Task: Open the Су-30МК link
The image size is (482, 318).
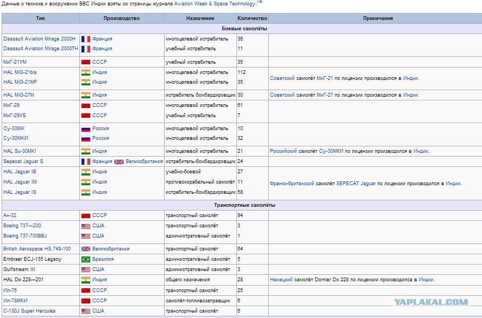Action: 14,128
